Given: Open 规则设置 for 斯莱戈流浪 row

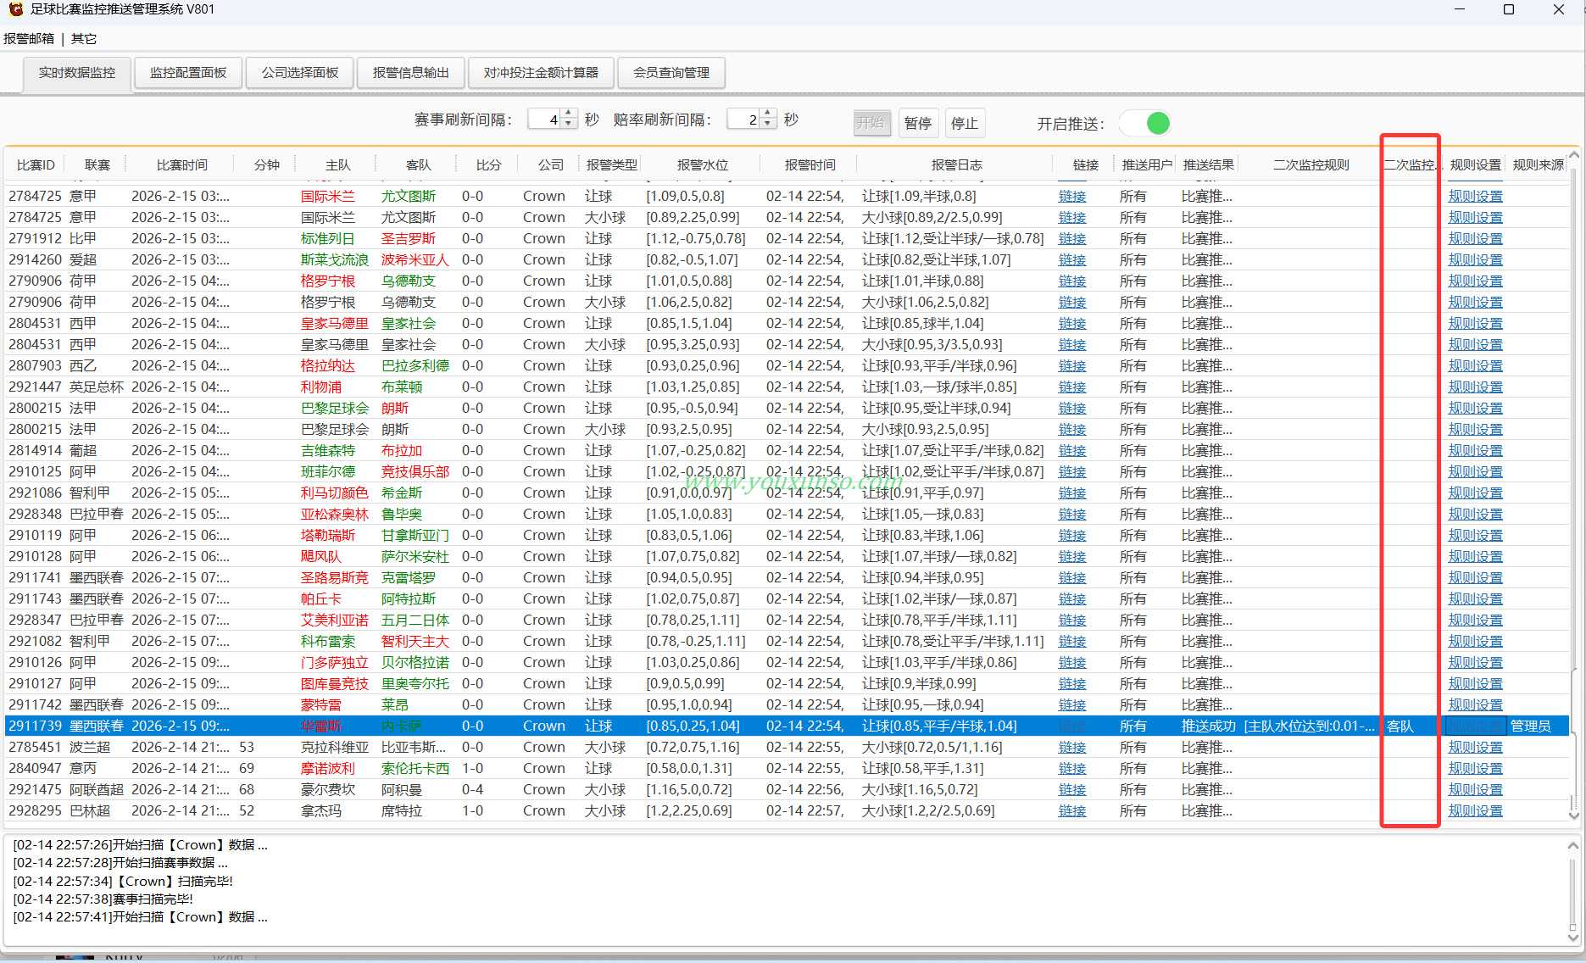Looking at the screenshot, I should [x=1475, y=260].
